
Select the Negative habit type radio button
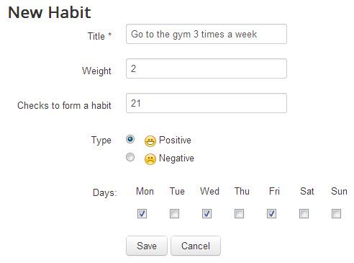point(130,157)
